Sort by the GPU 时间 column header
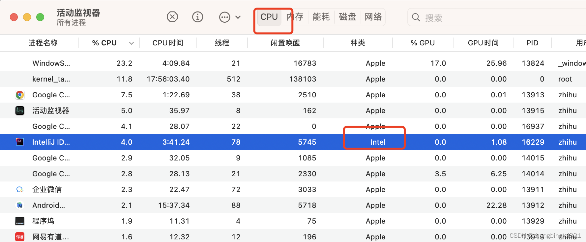 click(483, 43)
